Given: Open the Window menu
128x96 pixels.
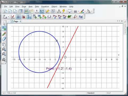Looking at the screenshot, I should pos(63,7).
